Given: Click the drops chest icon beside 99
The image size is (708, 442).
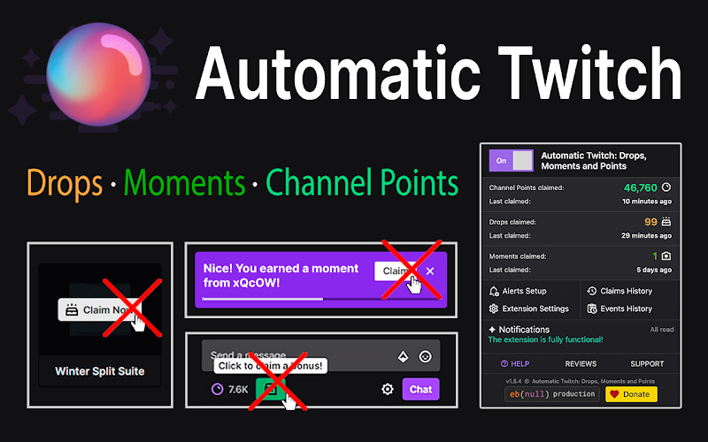Looking at the screenshot, I should (666, 222).
